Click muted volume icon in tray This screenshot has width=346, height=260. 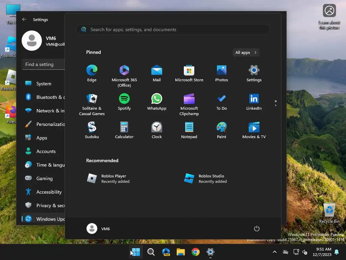point(305,252)
